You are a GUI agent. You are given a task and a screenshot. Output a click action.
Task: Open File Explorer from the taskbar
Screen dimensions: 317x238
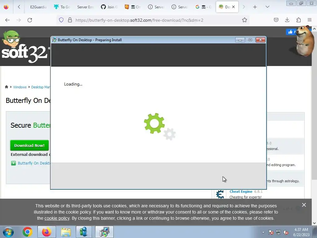[x=66, y=232]
